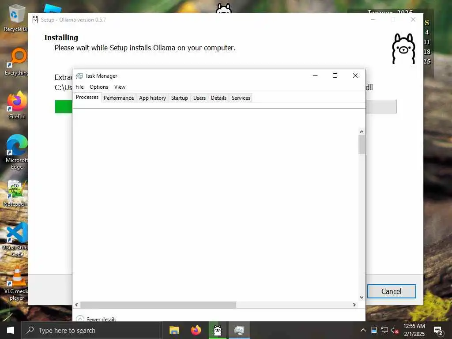Screen dimensions: 452x339
Task: Select the Processes tab
Action: (x=87, y=97)
